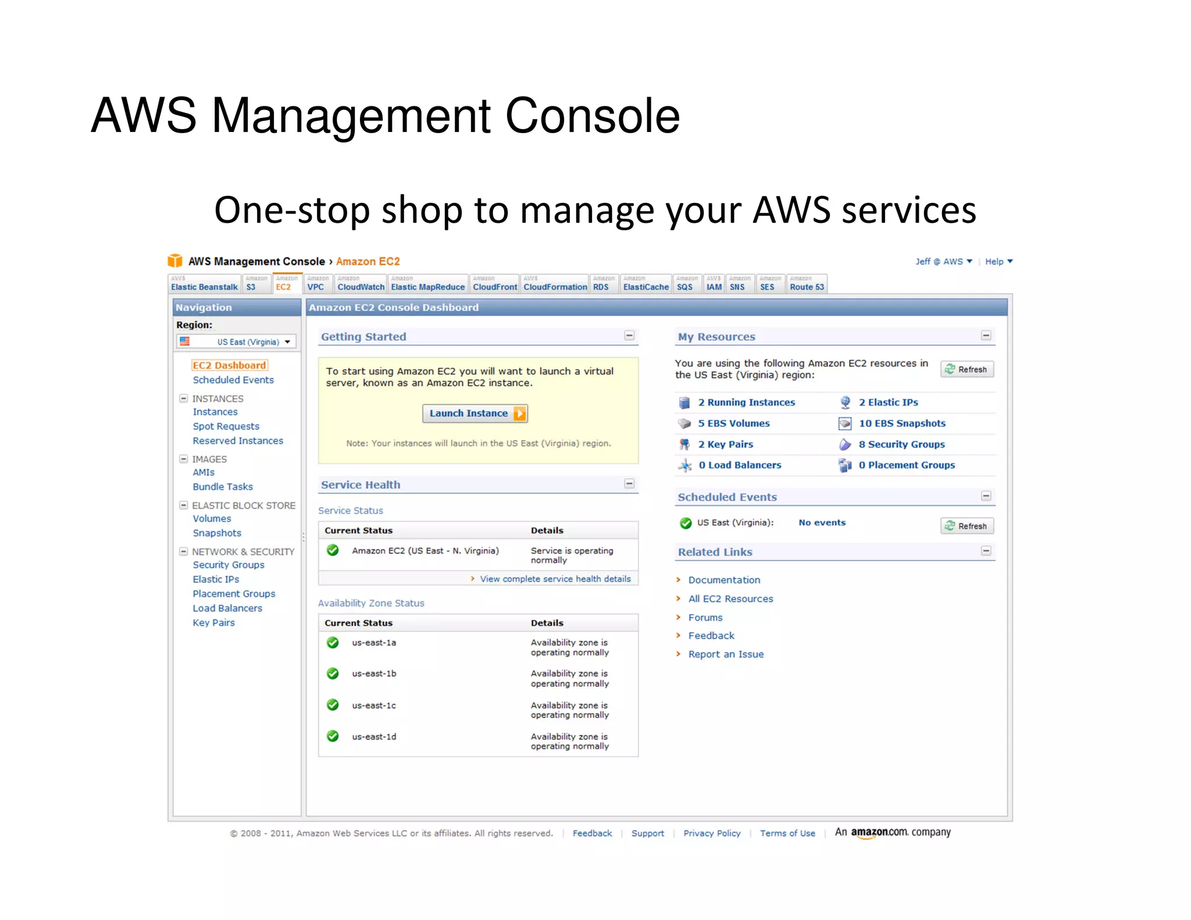The width and height of the screenshot is (1191, 920).
Task: Open the CloudFront tab
Action: click(x=494, y=284)
